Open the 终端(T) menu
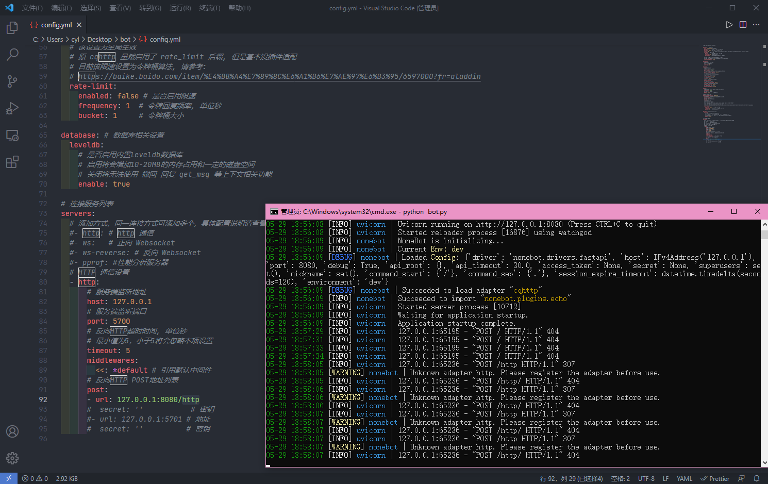Screen dimensions: 768x484 (x=210, y=8)
